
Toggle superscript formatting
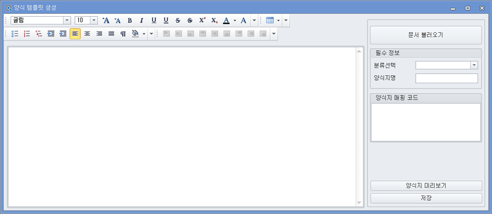click(x=202, y=20)
